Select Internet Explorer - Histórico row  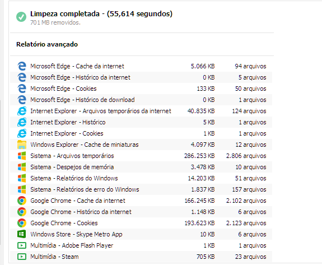141,122
